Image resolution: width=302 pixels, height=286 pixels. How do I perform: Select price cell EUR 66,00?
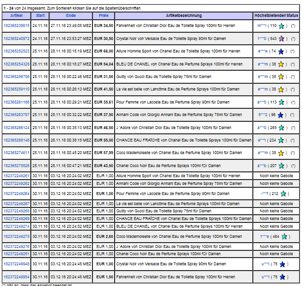tap(104, 51)
